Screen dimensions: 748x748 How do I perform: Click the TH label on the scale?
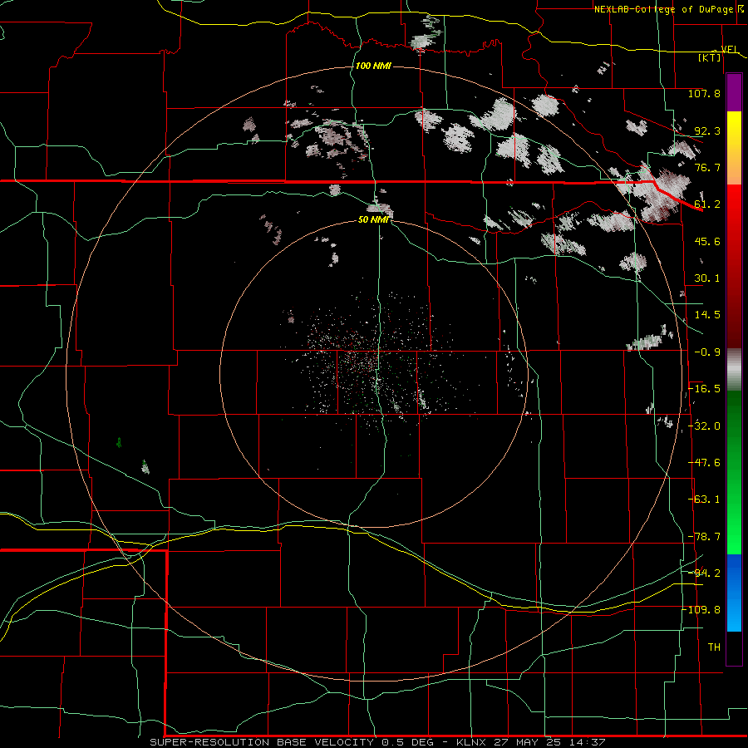point(714,647)
